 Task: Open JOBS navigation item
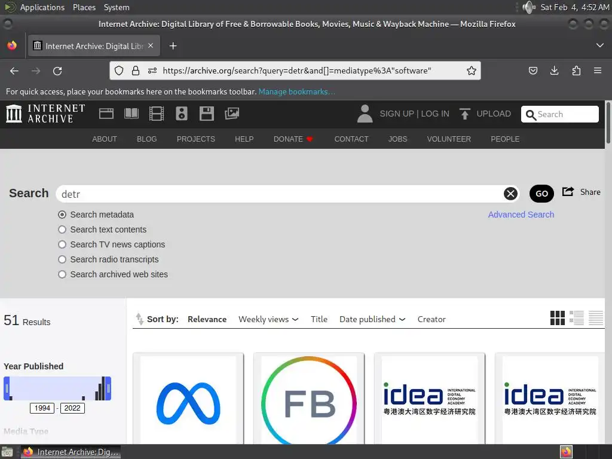tap(397, 139)
